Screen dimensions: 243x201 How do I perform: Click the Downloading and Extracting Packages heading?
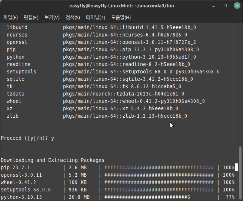pos(53,160)
